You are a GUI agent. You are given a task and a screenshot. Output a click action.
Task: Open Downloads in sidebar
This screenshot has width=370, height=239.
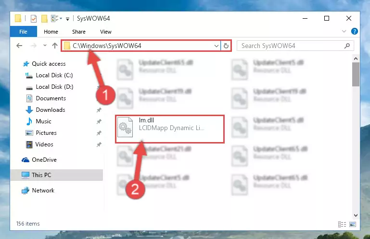(51, 110)
